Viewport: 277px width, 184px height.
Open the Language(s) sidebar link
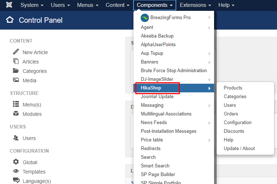coord(37,181)
